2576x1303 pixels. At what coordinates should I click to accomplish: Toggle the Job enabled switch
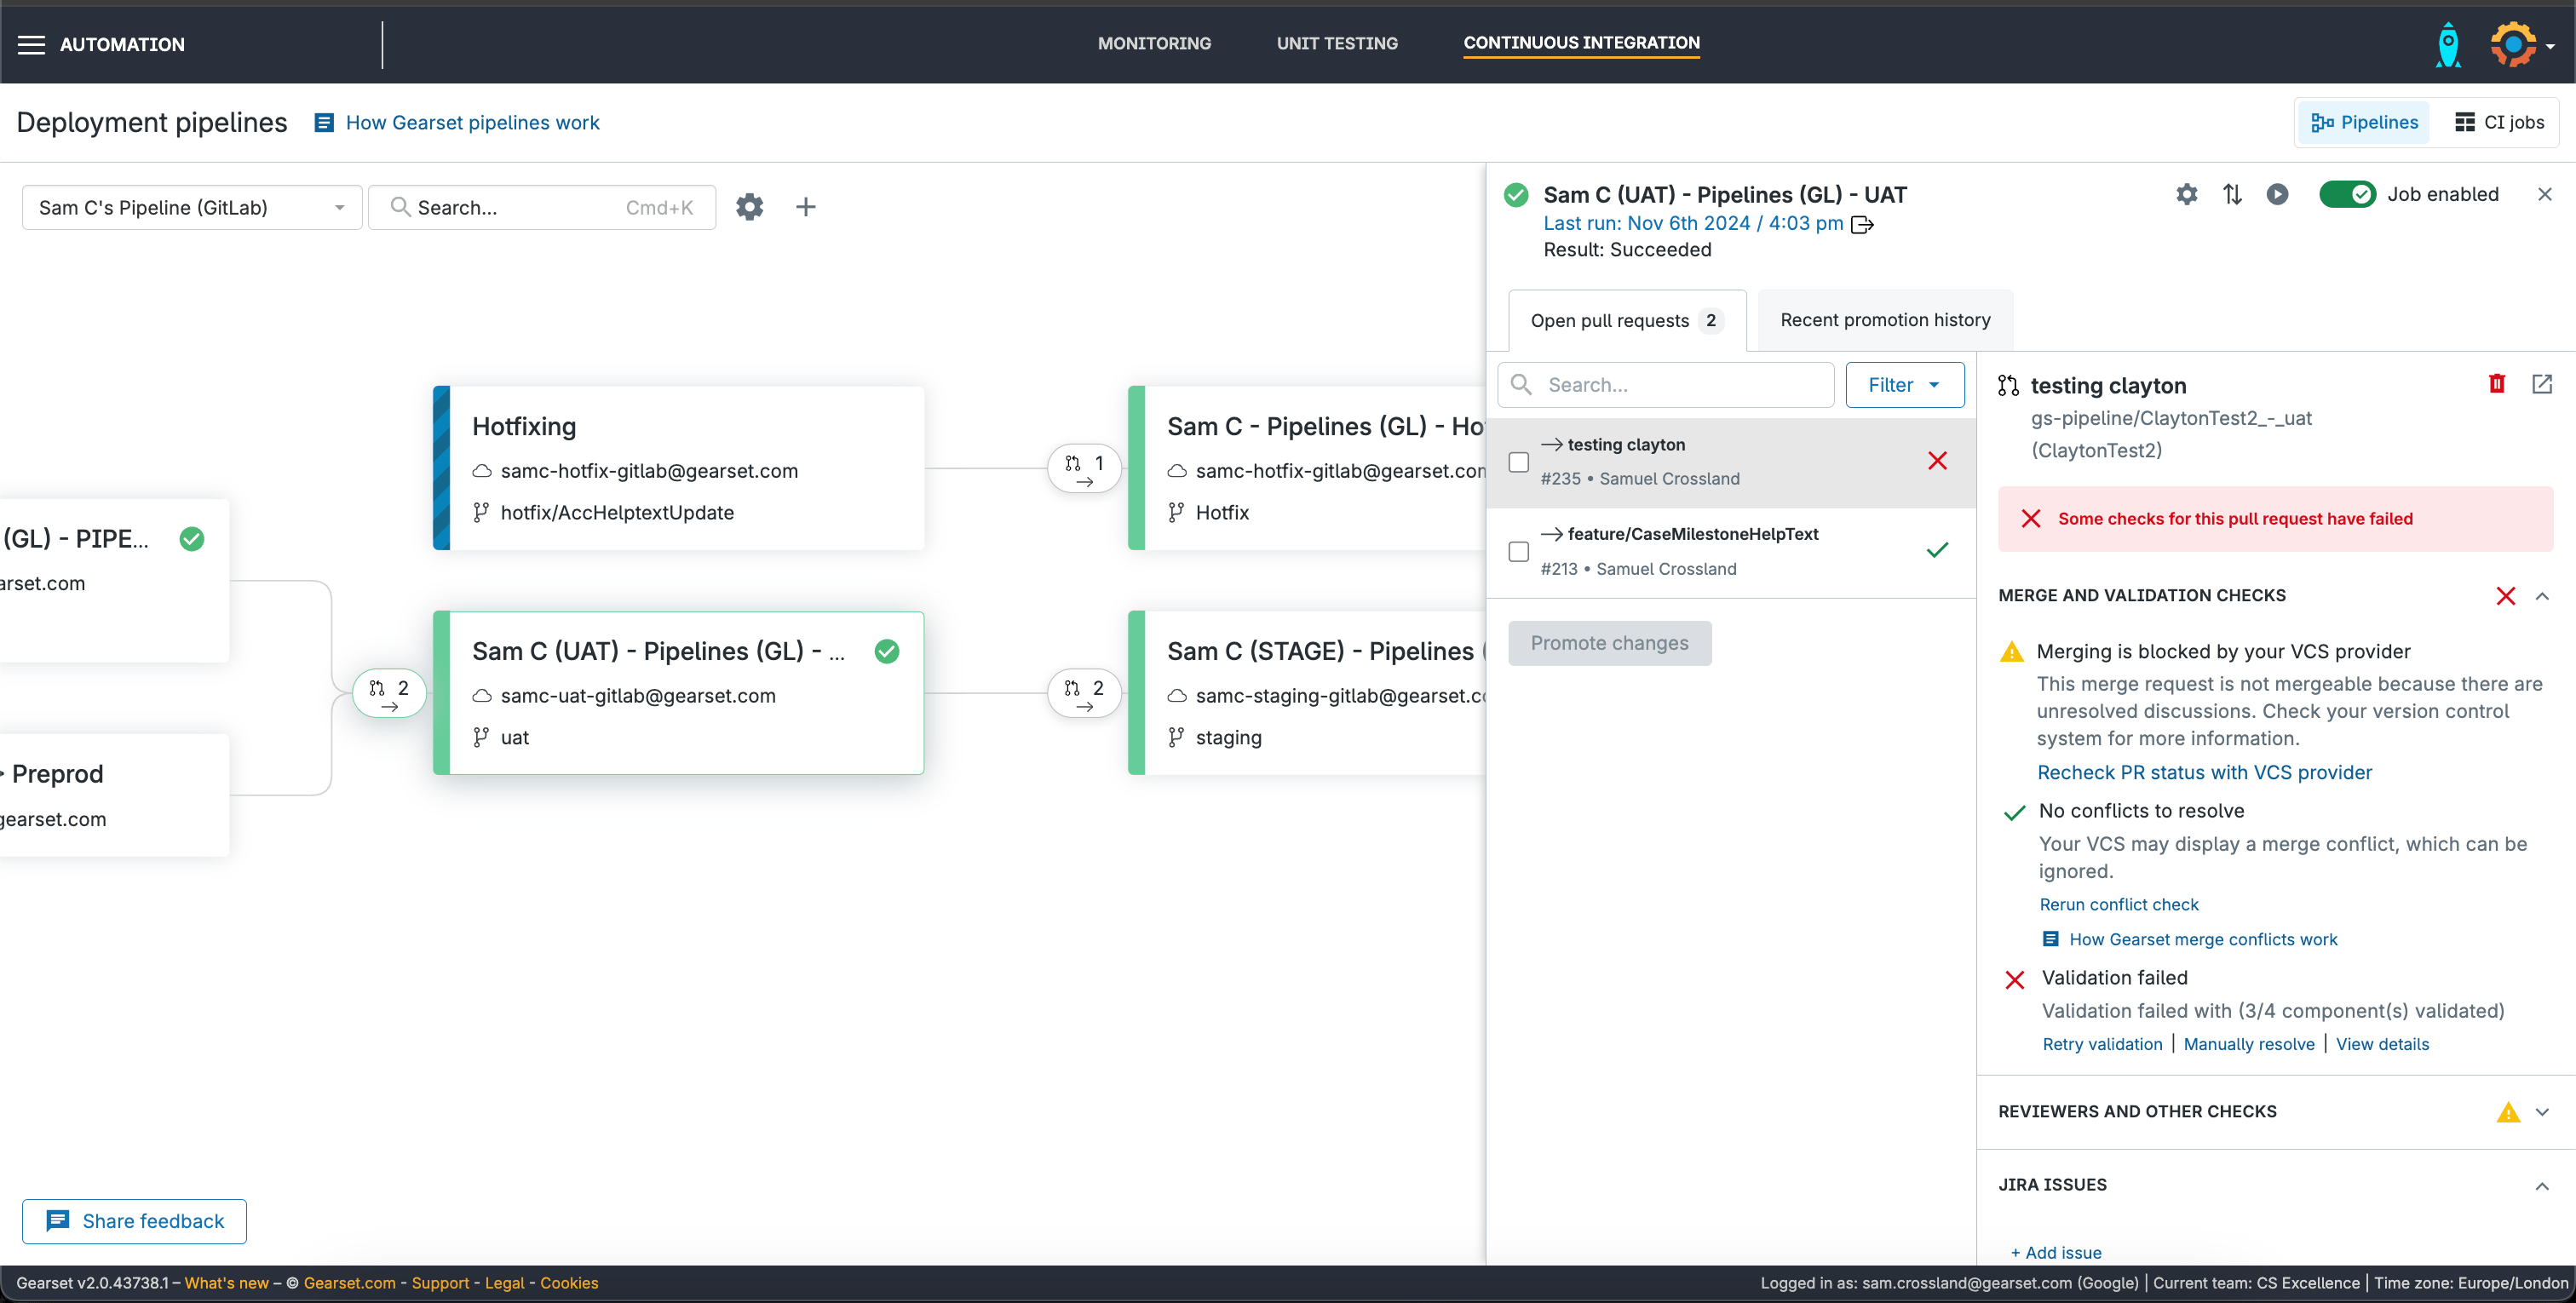tap(2346, 194)
